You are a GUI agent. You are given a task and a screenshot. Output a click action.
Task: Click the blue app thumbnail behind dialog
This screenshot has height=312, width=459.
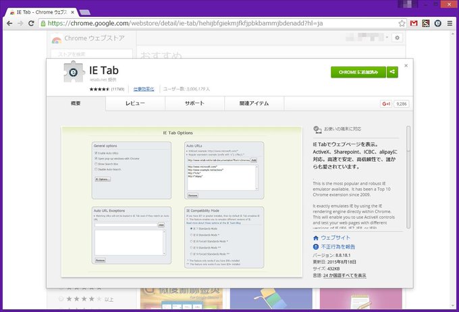coord(271,299)
